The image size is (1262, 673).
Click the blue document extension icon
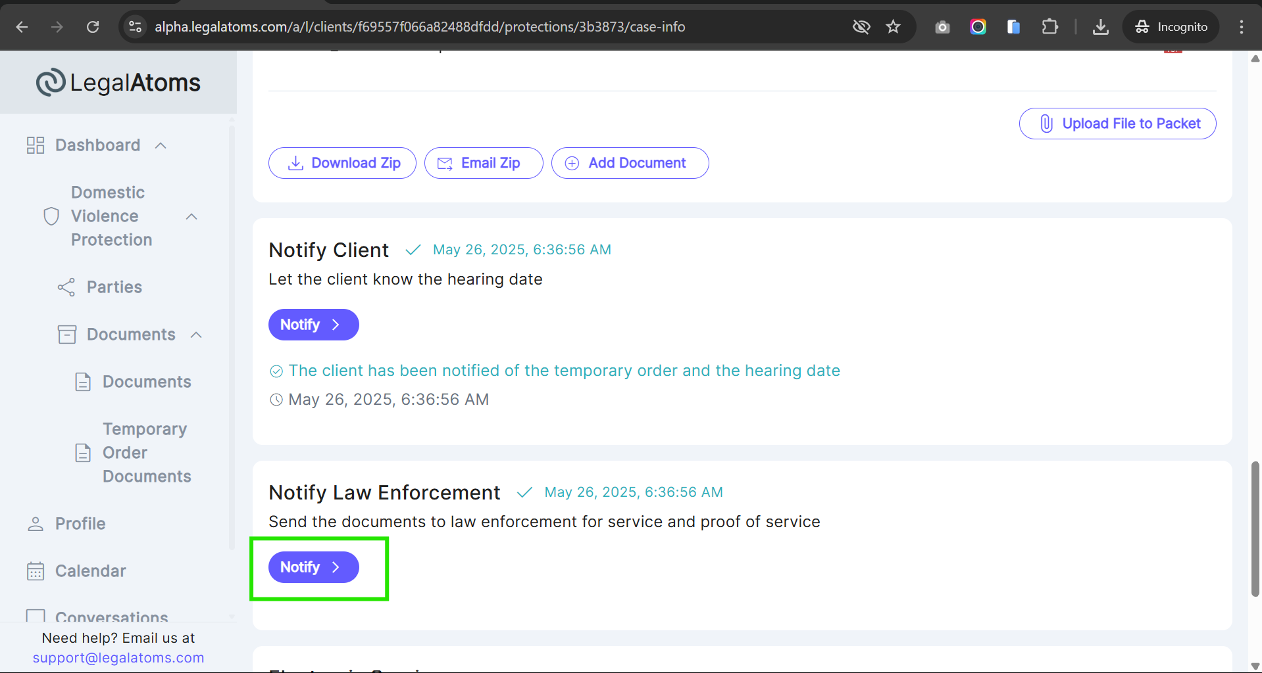point(1013,27)
